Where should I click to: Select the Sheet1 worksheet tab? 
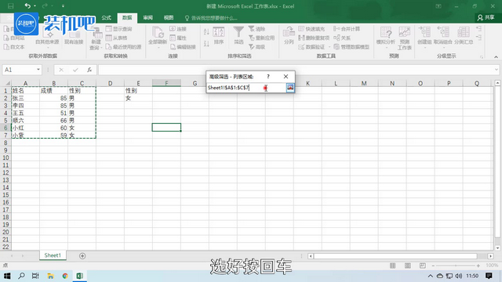point(53,255)
